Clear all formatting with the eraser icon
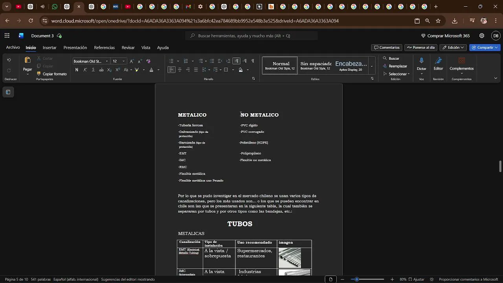 click(x=148, y=61)
